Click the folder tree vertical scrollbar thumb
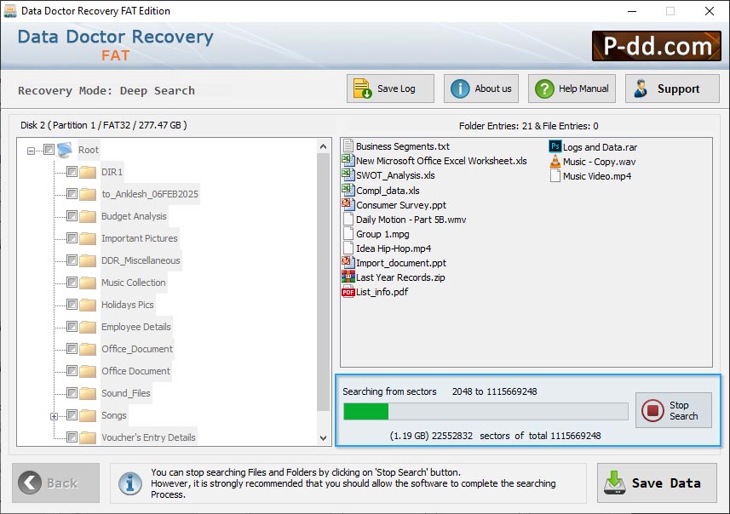This screenshot has height=514, width=730. pos(323,283)
